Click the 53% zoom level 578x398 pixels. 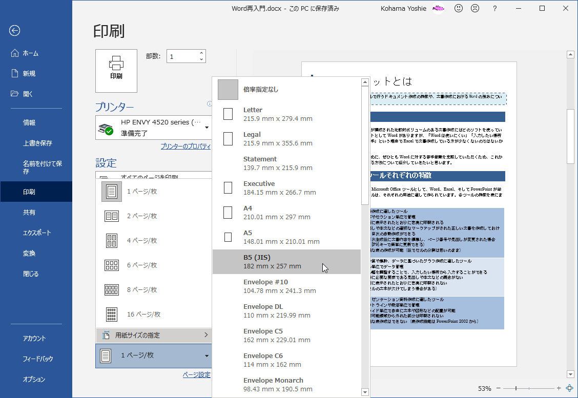tap(484, 388)
